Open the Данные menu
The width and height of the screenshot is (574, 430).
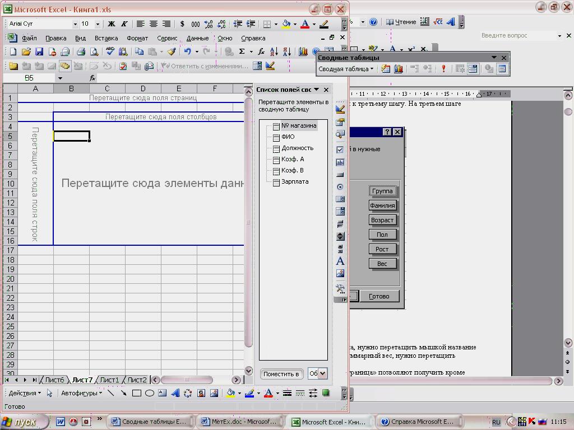point(197,38)
